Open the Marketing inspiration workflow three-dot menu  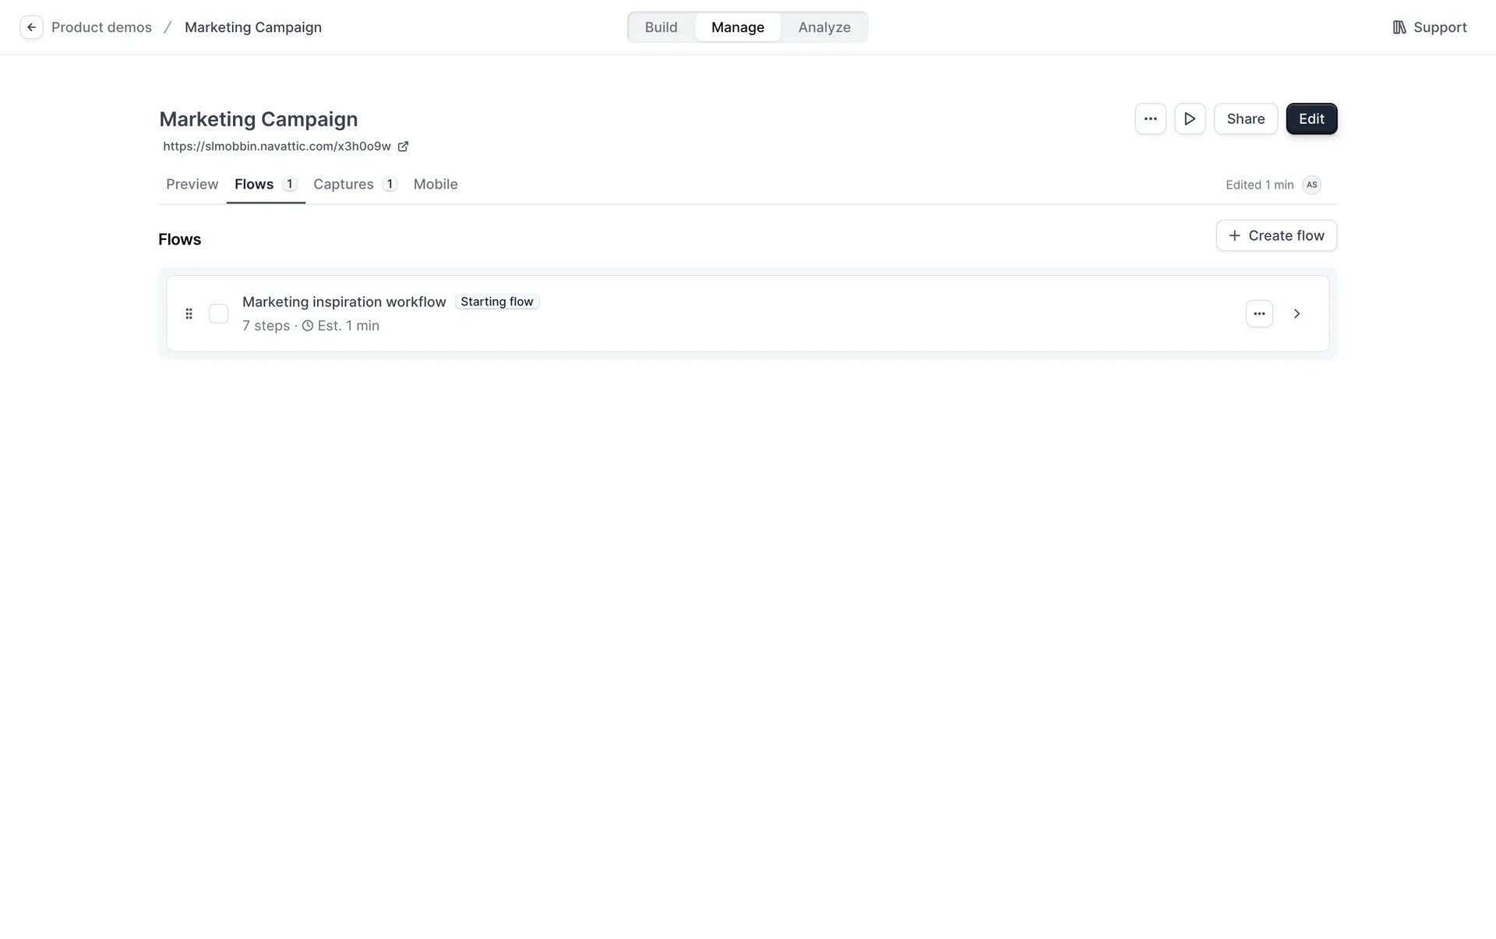pos(1259,314)
